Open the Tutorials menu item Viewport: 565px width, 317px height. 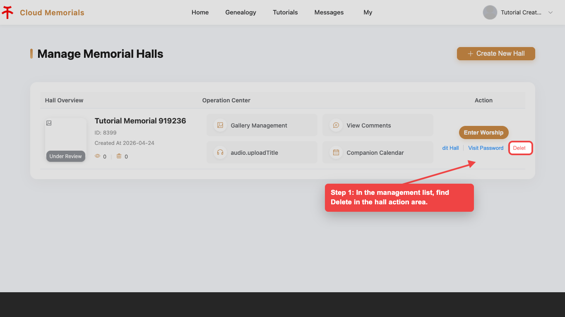[x=285, y=12]
